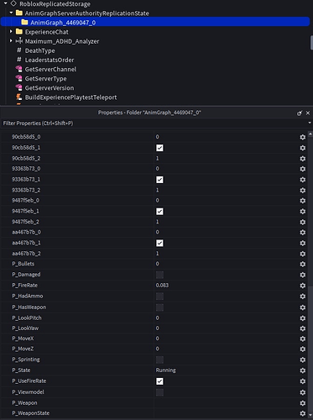The width and height of the screenshot is (313, 420).
Task: Expand the ExperienceChat folder
Action: (x=11, y=31)
